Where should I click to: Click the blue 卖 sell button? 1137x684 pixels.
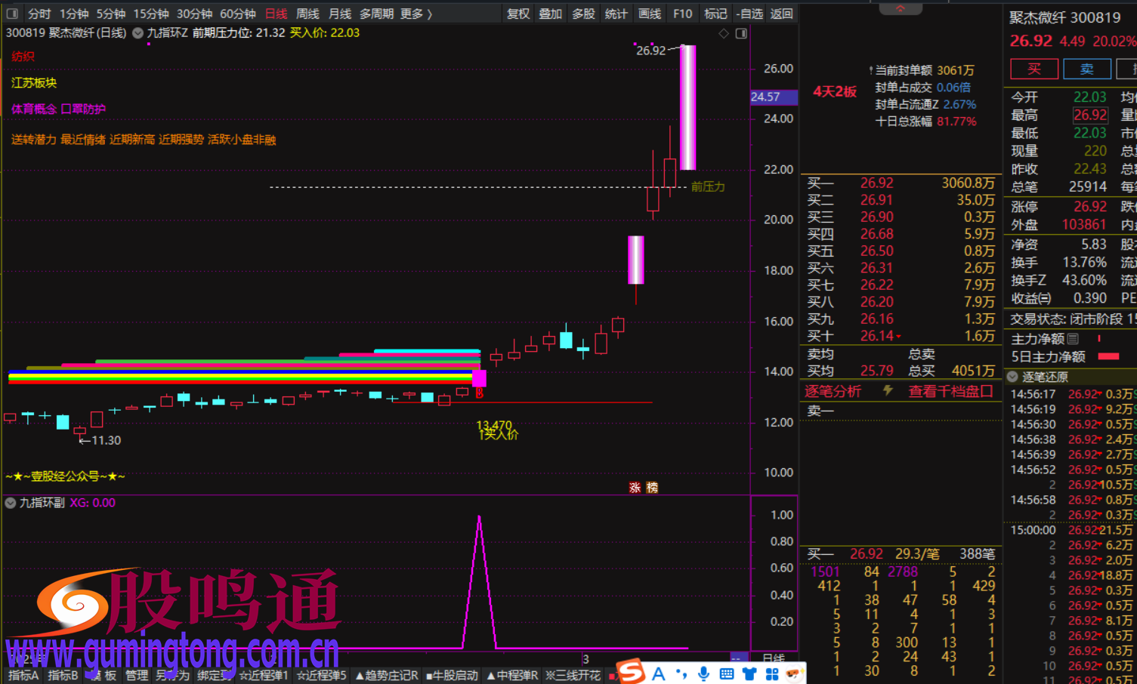click(1086, 69)
